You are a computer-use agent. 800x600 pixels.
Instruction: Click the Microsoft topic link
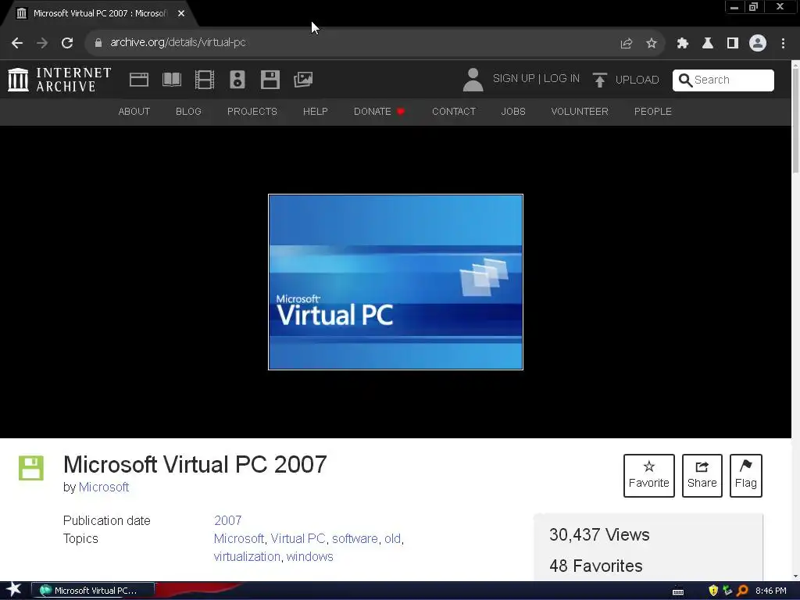point(239,539)
